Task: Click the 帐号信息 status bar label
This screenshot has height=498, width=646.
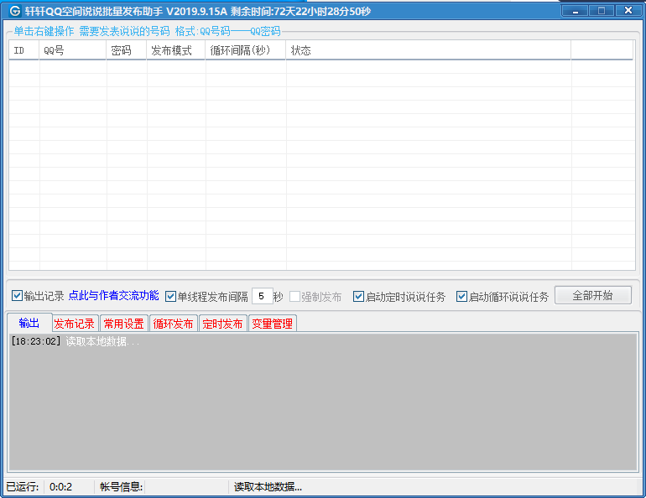Action: (121, 487)
